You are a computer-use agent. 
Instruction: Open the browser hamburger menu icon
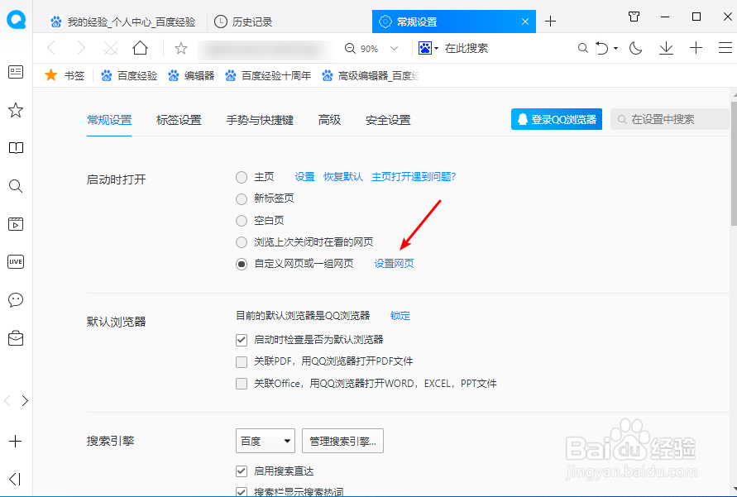pyautogui.click(x=727, y=48)
